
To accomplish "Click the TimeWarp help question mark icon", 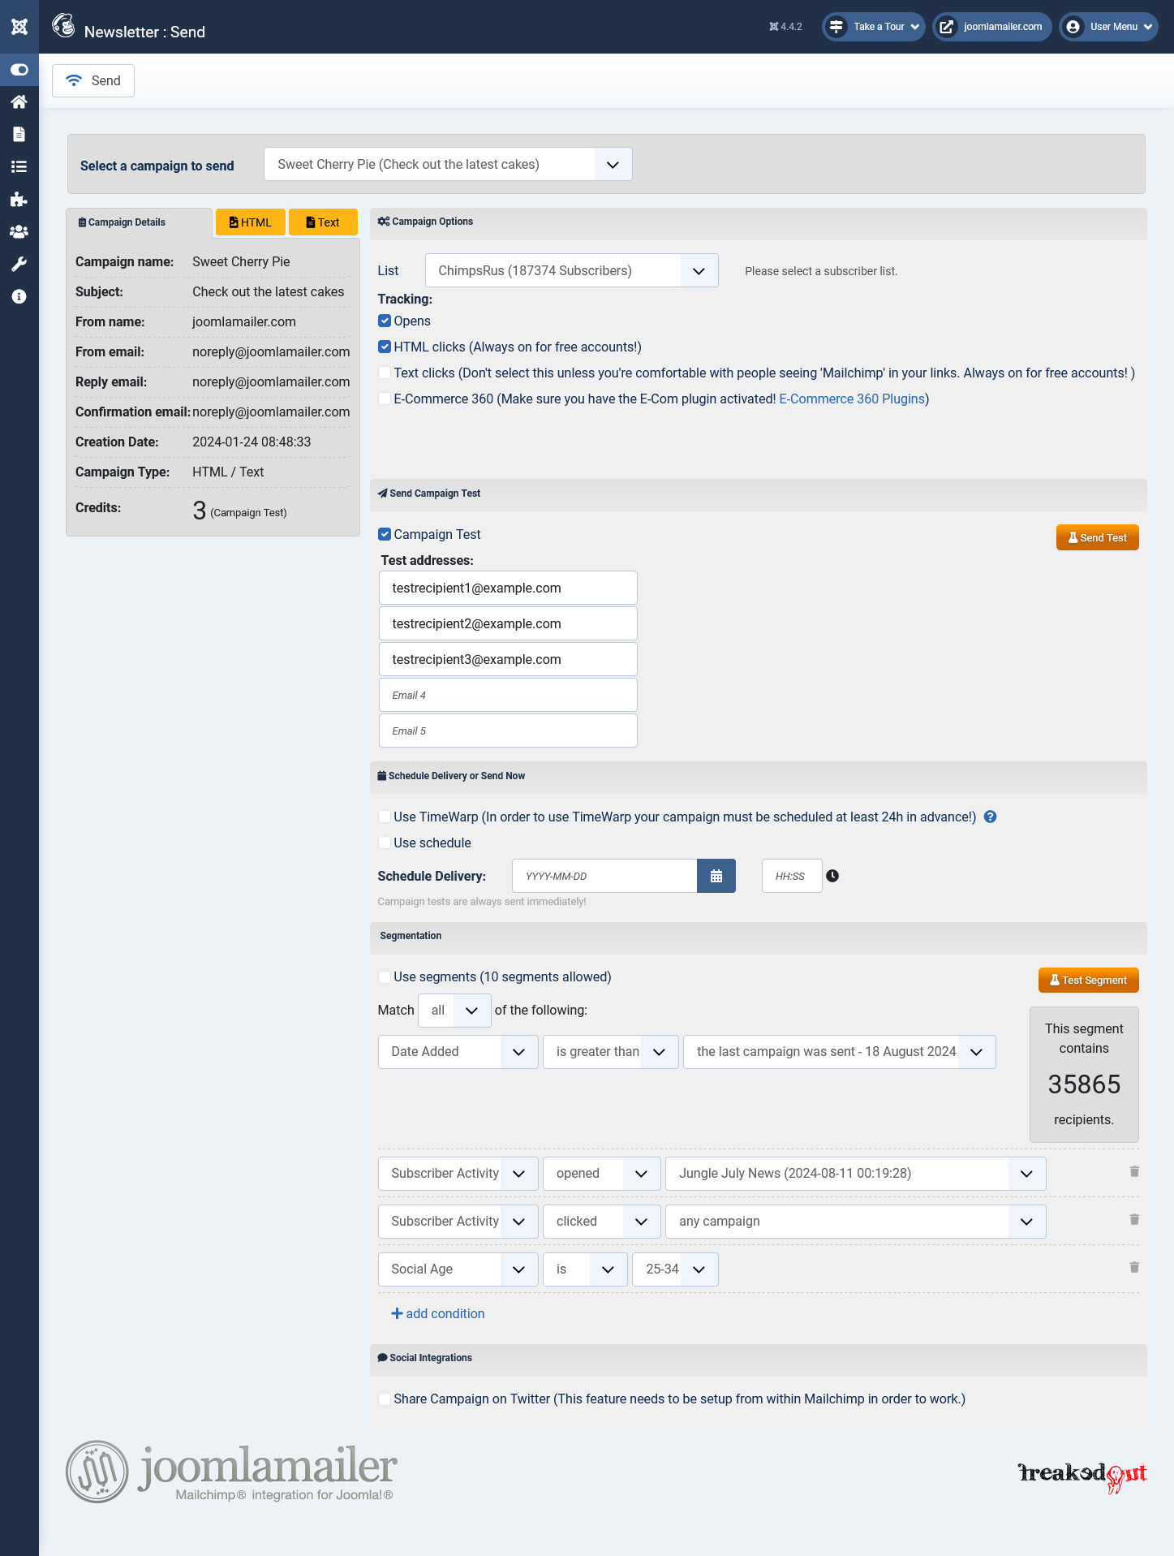I will pos(990,817).
